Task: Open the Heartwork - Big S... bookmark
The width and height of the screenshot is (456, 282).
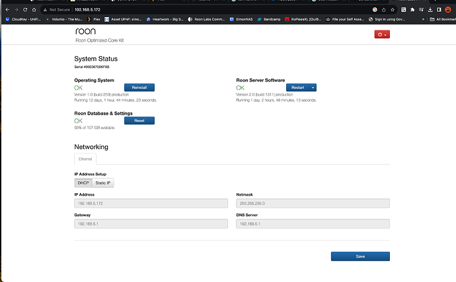Action: pyautogui.click(x=165, y=19)
